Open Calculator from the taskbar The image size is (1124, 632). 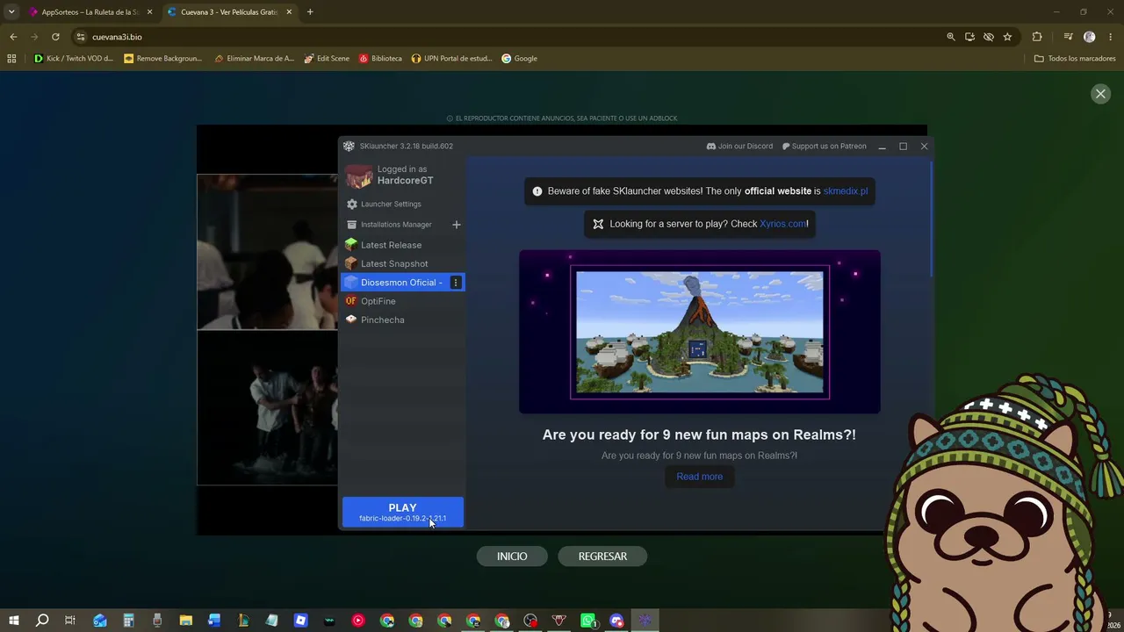pos(128,621)
